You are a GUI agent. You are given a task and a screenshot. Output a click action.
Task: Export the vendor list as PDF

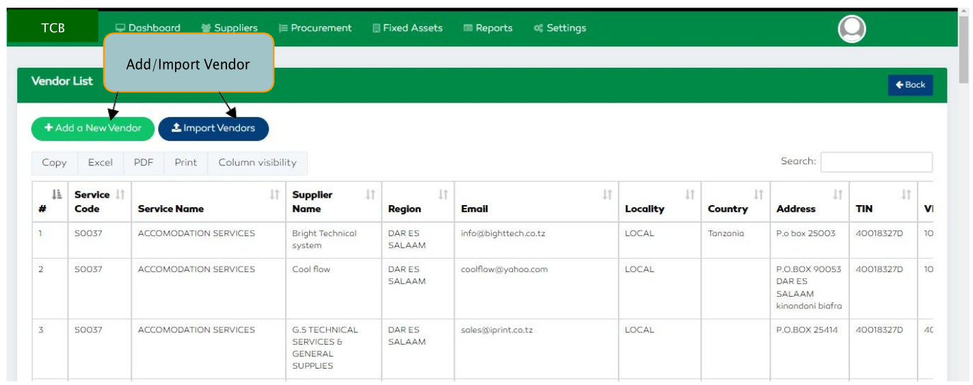(144, 163)
